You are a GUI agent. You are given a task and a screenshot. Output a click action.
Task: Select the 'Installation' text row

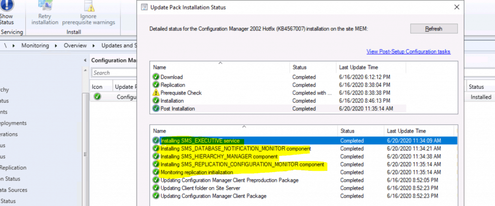click(172, 101)
